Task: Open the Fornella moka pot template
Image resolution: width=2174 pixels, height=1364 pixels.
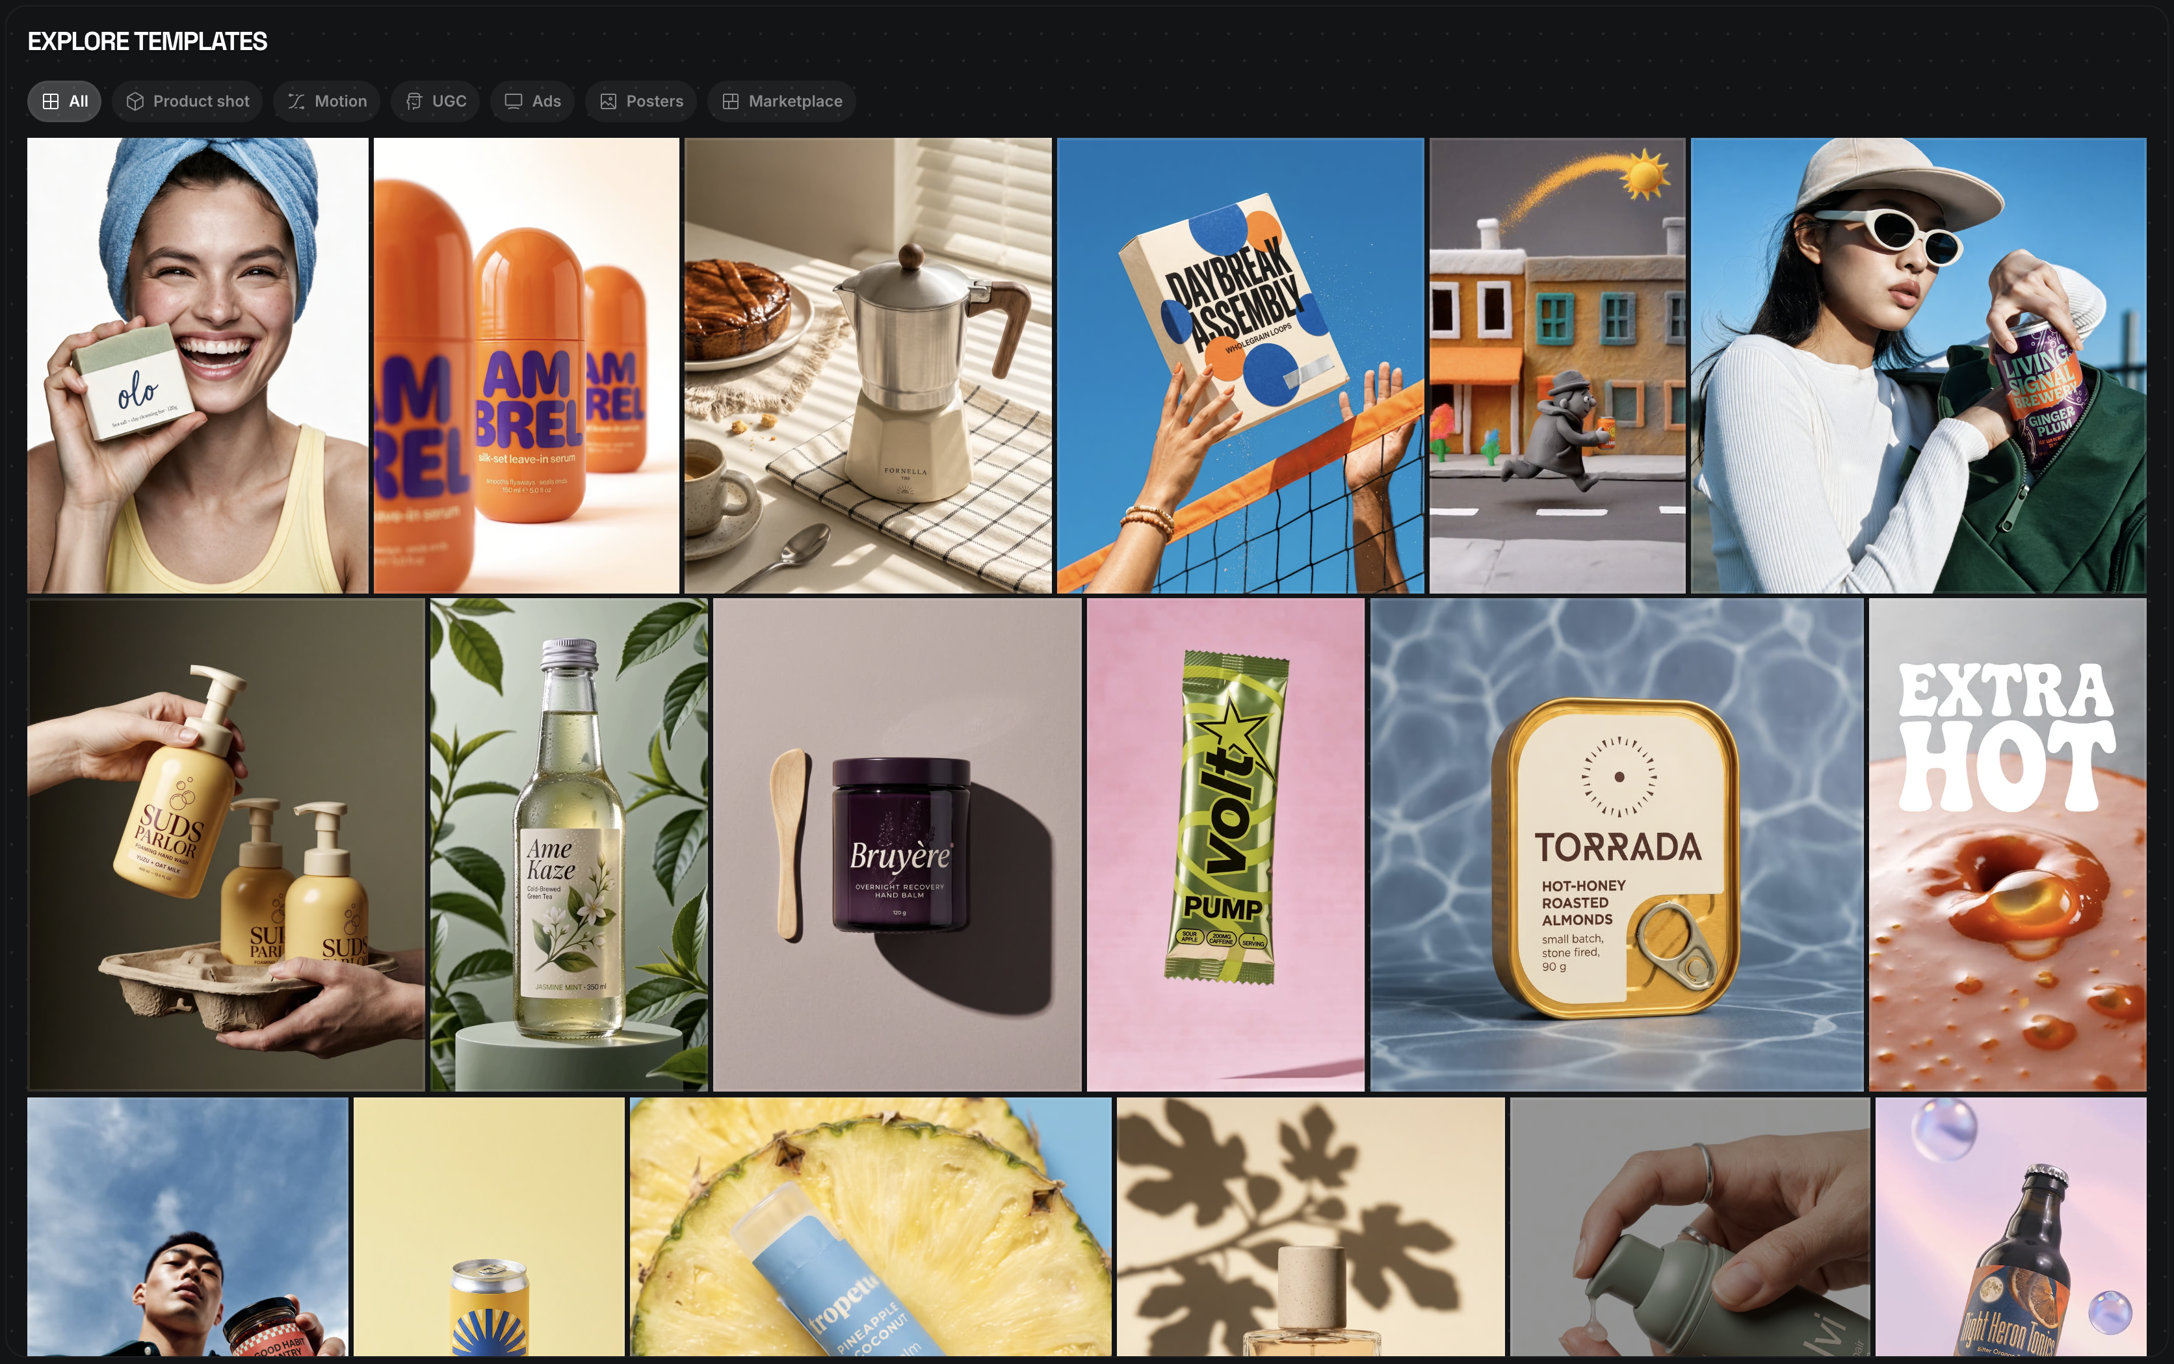Action: (868, 365)
